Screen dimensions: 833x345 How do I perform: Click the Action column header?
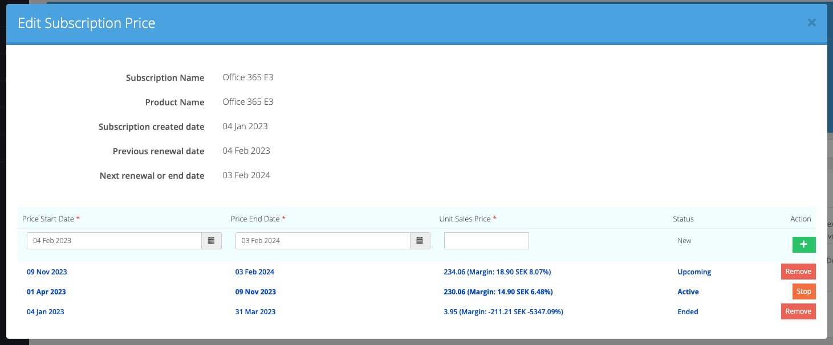[801, 219]
